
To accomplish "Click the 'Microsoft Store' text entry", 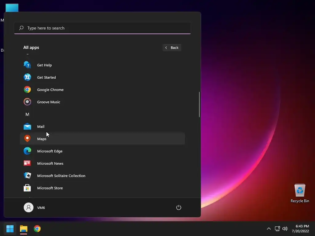I will pos(50,188).
